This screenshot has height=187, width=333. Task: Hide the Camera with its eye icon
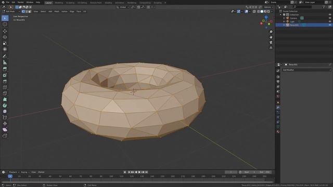coord(330,18)
